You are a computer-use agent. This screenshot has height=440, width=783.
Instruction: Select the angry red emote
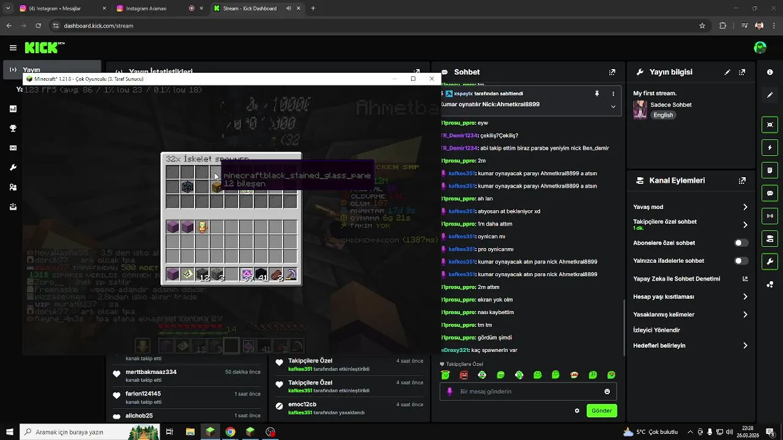coord(464,375)
